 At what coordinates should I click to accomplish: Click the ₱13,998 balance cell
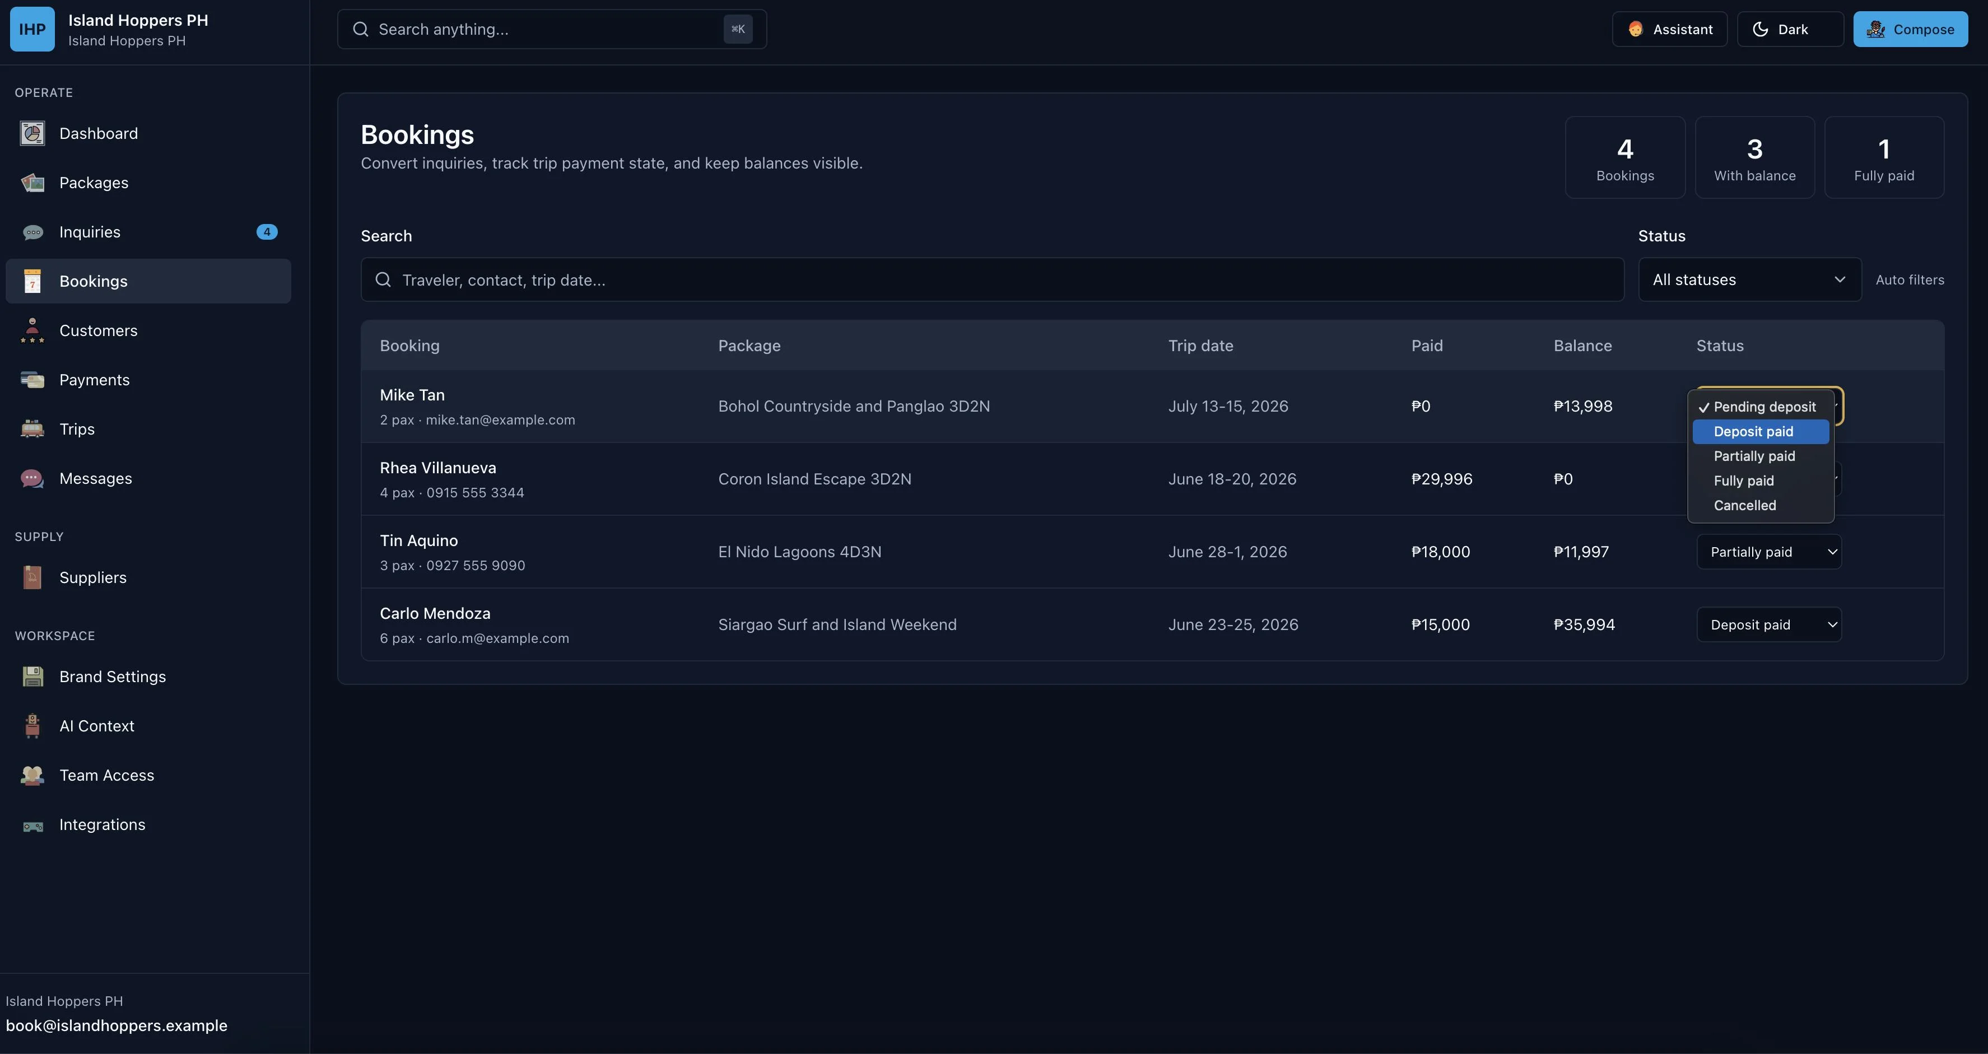click(1582, 407)
